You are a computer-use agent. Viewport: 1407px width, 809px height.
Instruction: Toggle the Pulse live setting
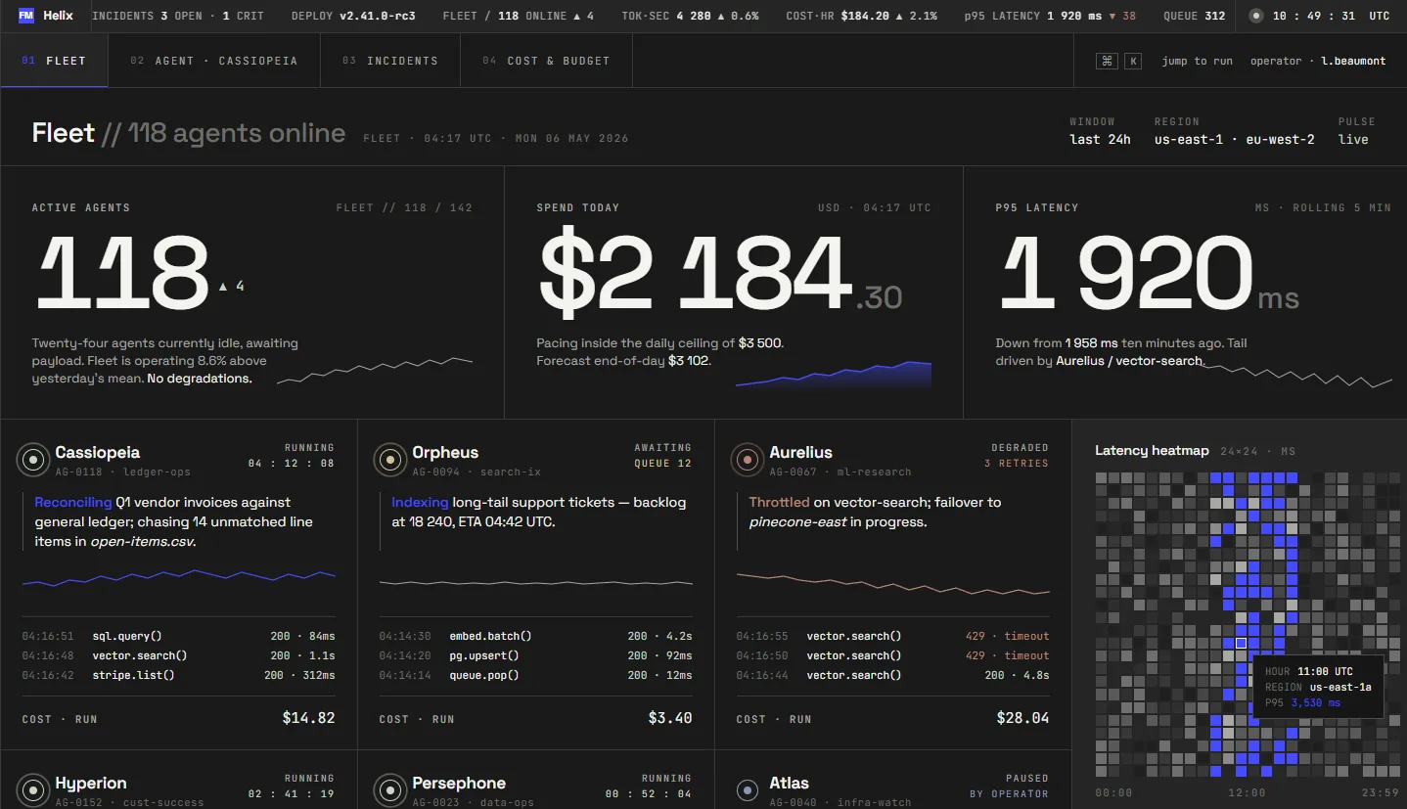[1356, 131]
